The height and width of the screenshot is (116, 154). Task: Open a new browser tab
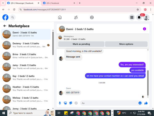click(x=80, y=3)
